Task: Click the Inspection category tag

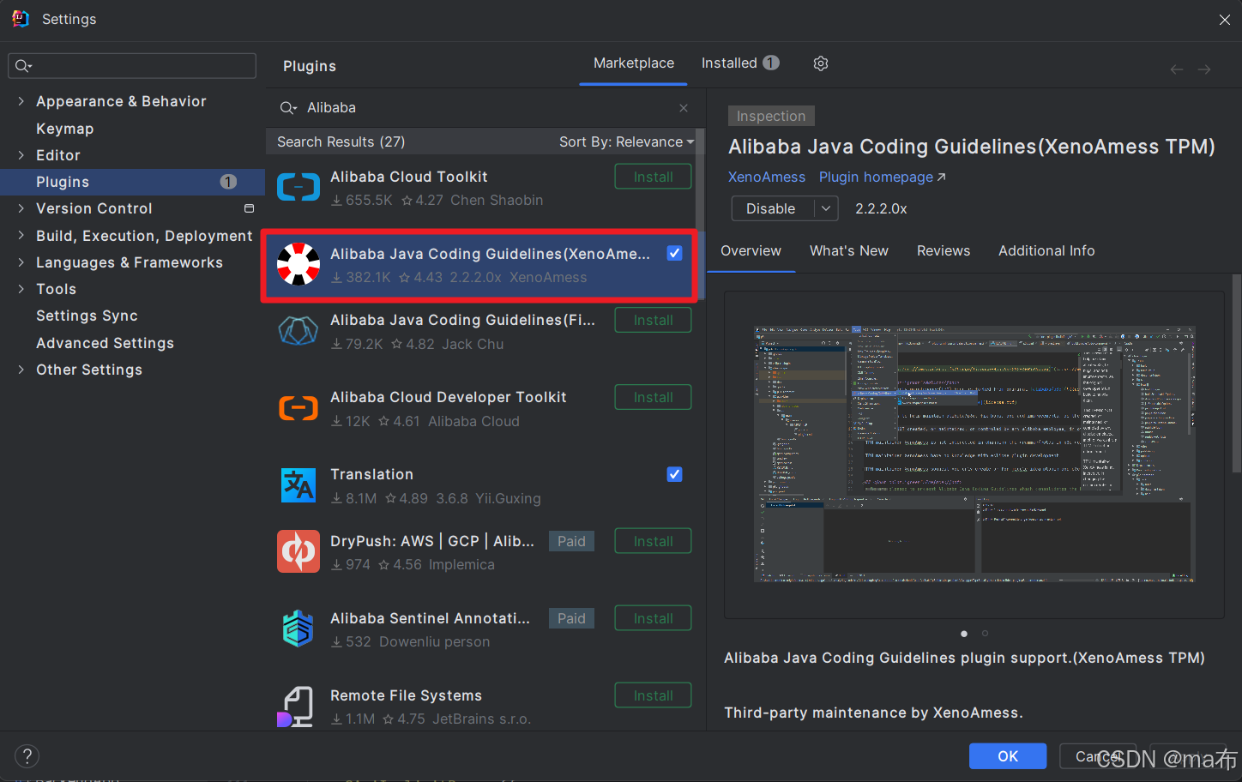Action: pos(771,116)
